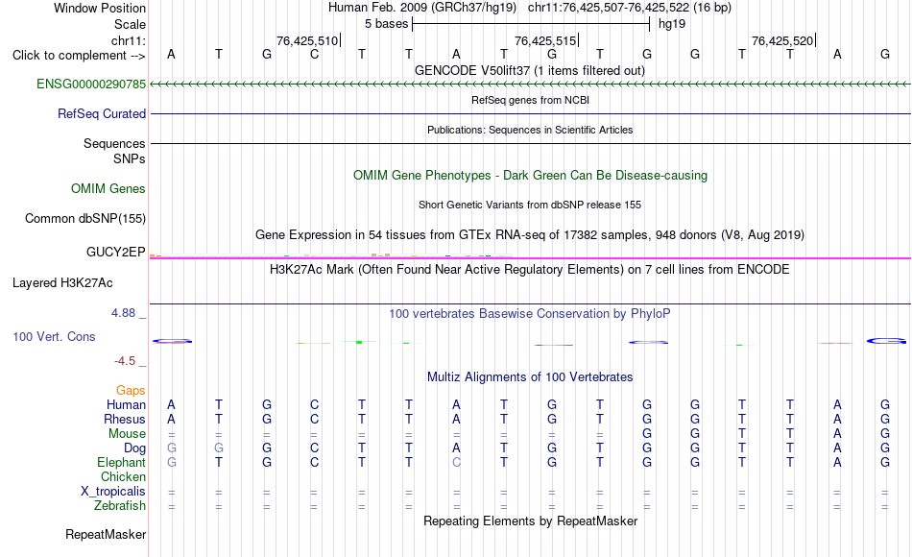
Task: Click the light C in the Elephant alignment row
Action: 457,462
